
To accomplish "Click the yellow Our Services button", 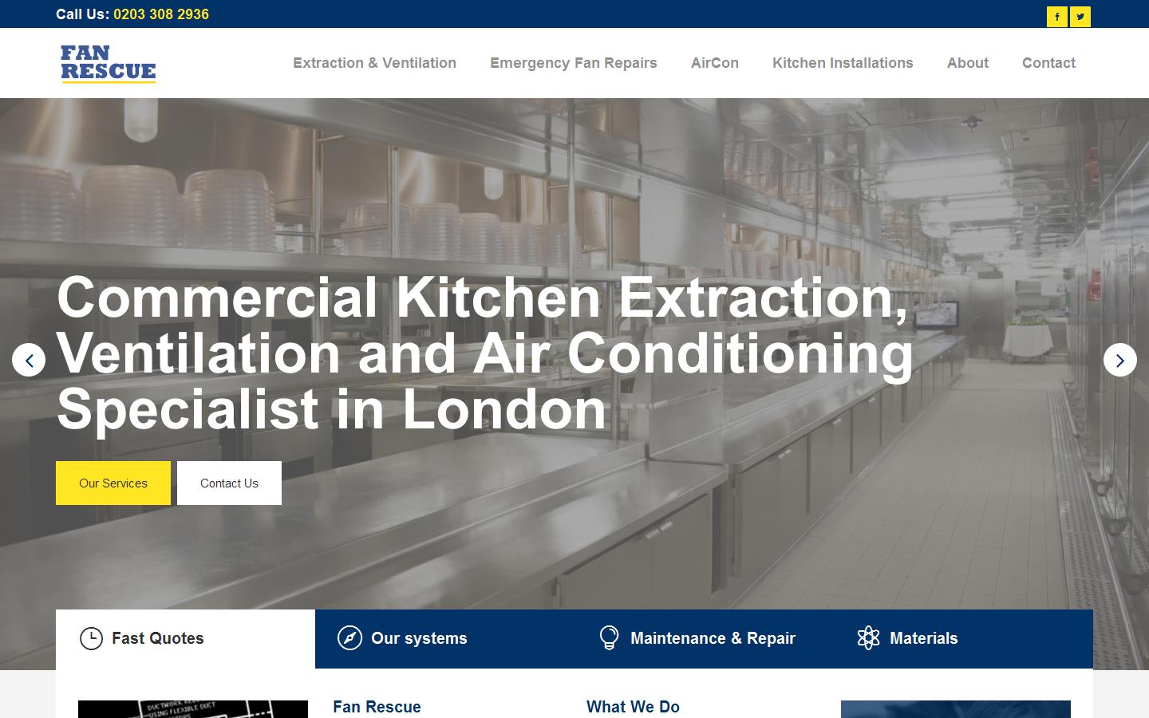I will [113, 483].
